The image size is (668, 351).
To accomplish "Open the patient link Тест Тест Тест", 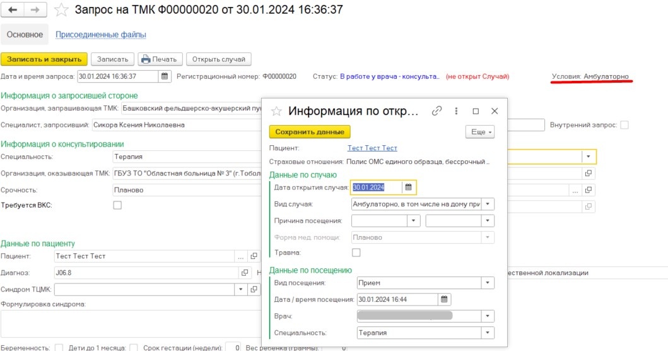I will pos(372,148).
